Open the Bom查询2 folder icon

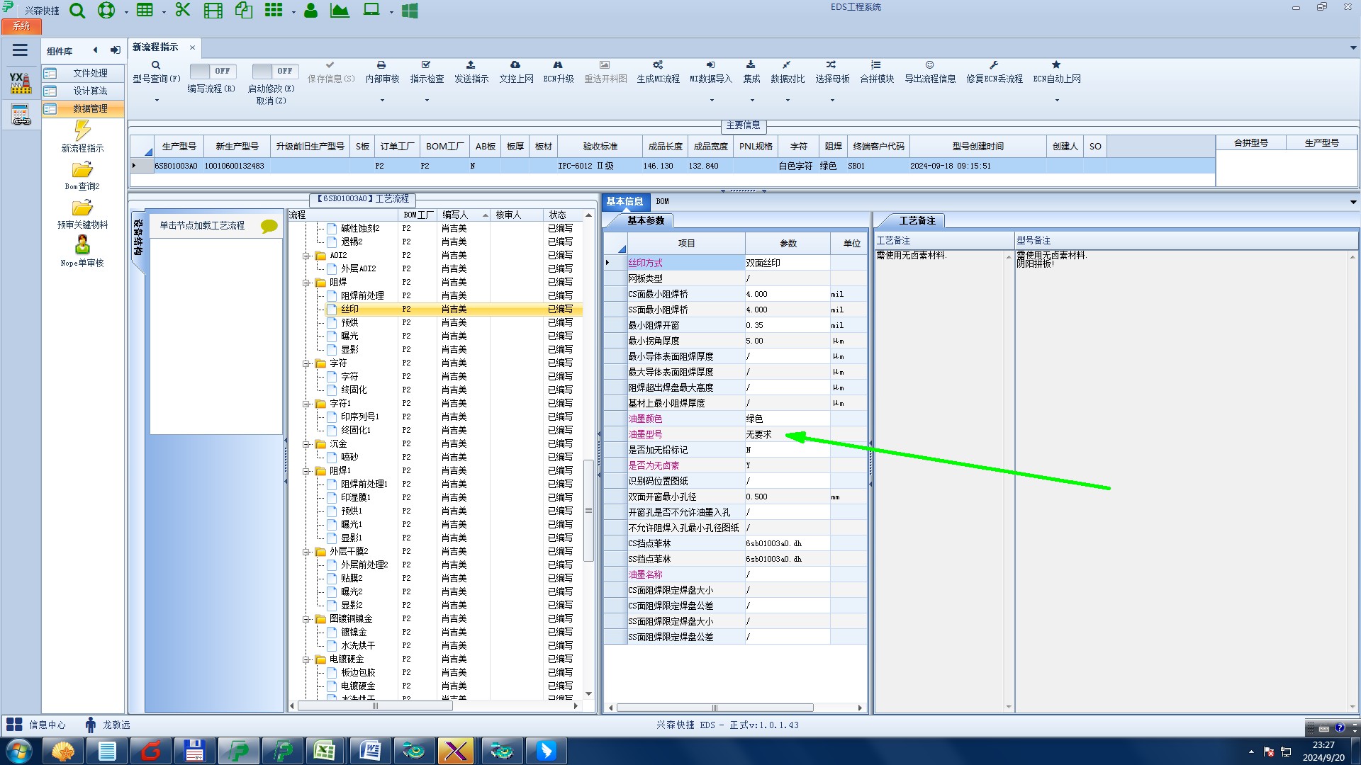pyautogui.click(x=82, y=171)
